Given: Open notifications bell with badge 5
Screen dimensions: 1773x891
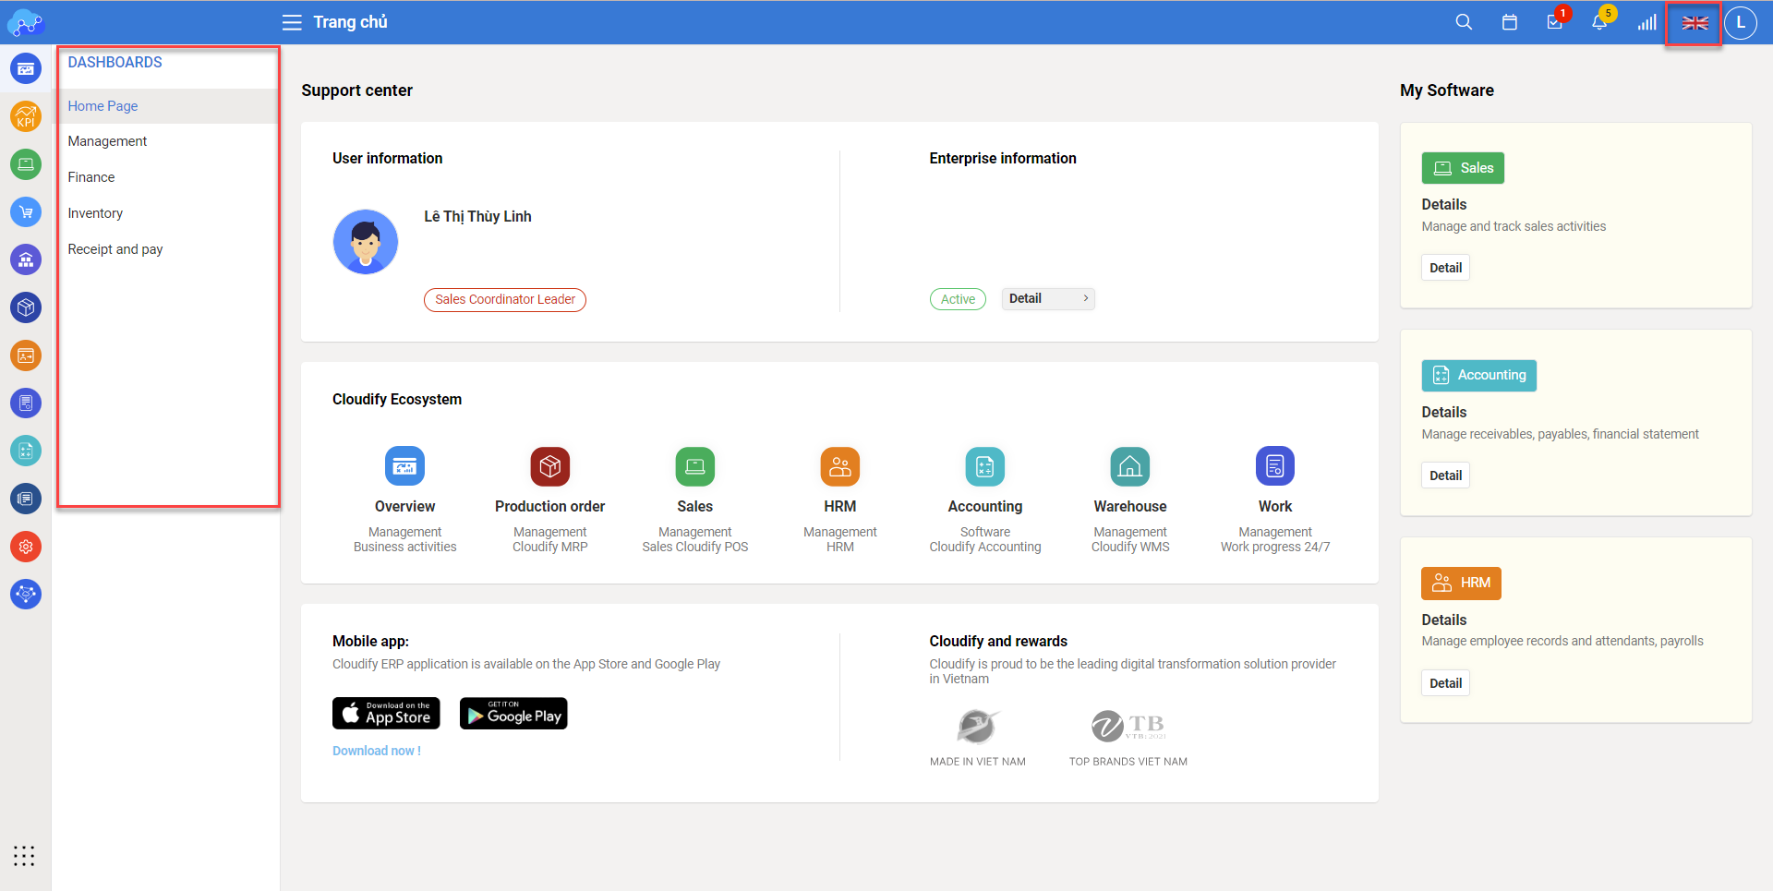Looking at the screenshot, I should coord(1601,21).
